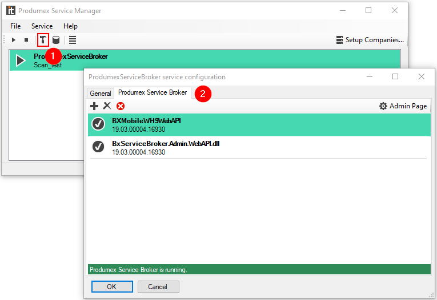Start the service with the play icon
Image resolution: width=437 pixels, height=300 pixels.
pyautogui.click(x=14, y=40)
